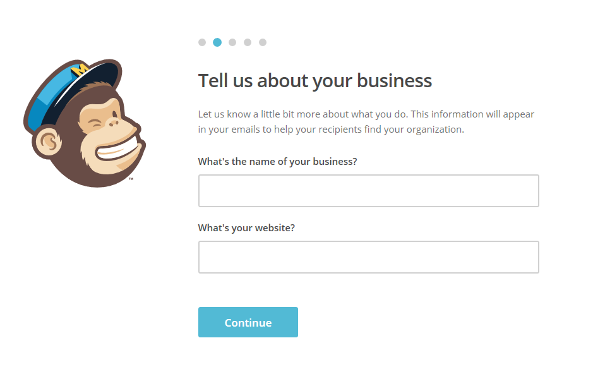
Task: Click the "Tell us about your business" heading
Action: [x=314, y=81]
